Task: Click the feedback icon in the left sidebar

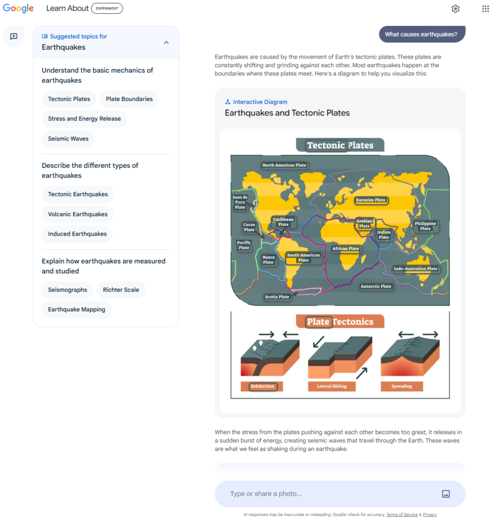Action: [14, 36]
